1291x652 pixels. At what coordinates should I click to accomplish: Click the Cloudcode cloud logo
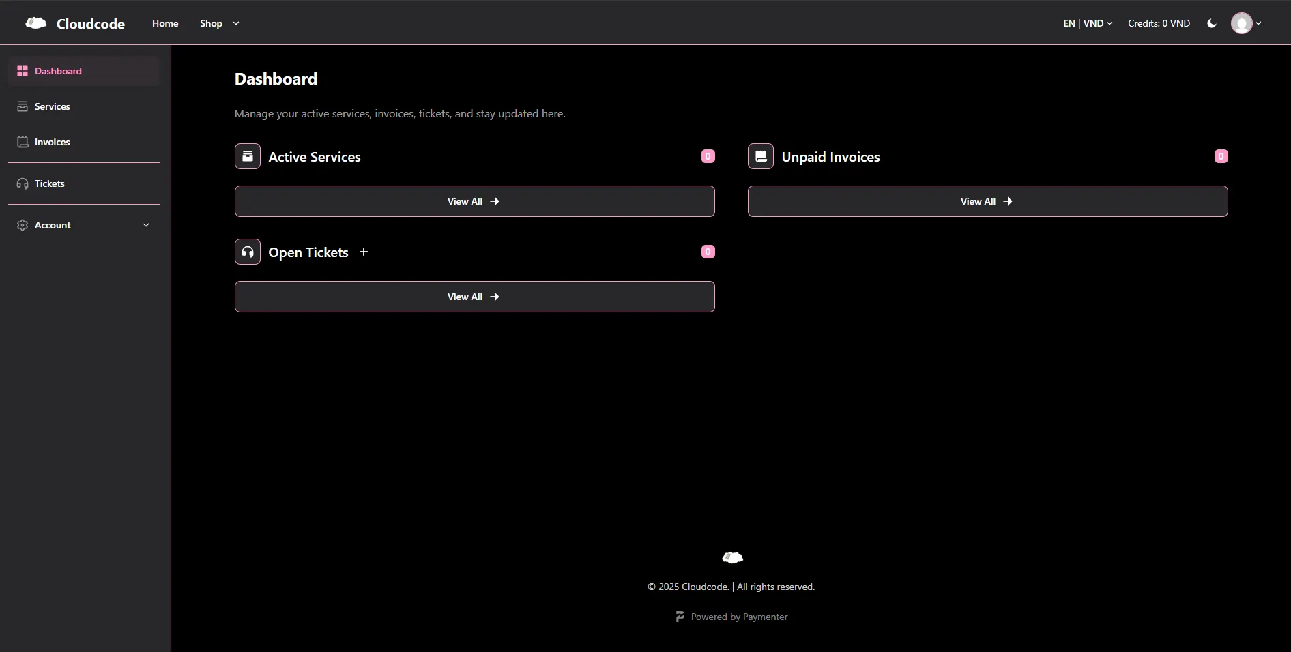coord(35,23)
